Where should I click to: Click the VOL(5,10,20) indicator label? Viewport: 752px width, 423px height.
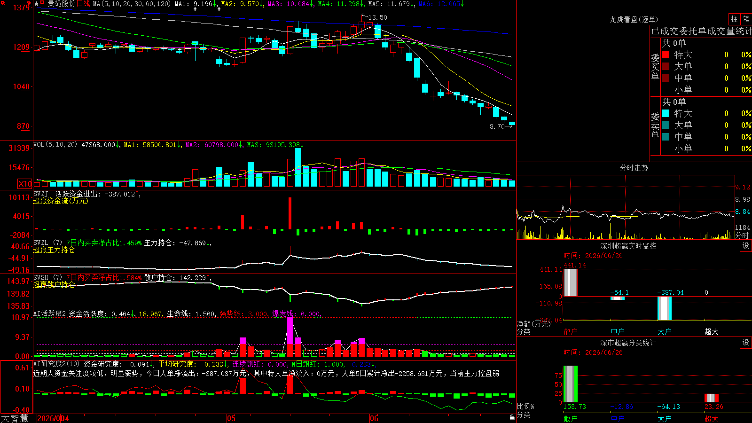[55, 145]
